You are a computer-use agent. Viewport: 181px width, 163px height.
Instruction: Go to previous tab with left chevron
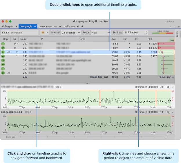point(171,26)
